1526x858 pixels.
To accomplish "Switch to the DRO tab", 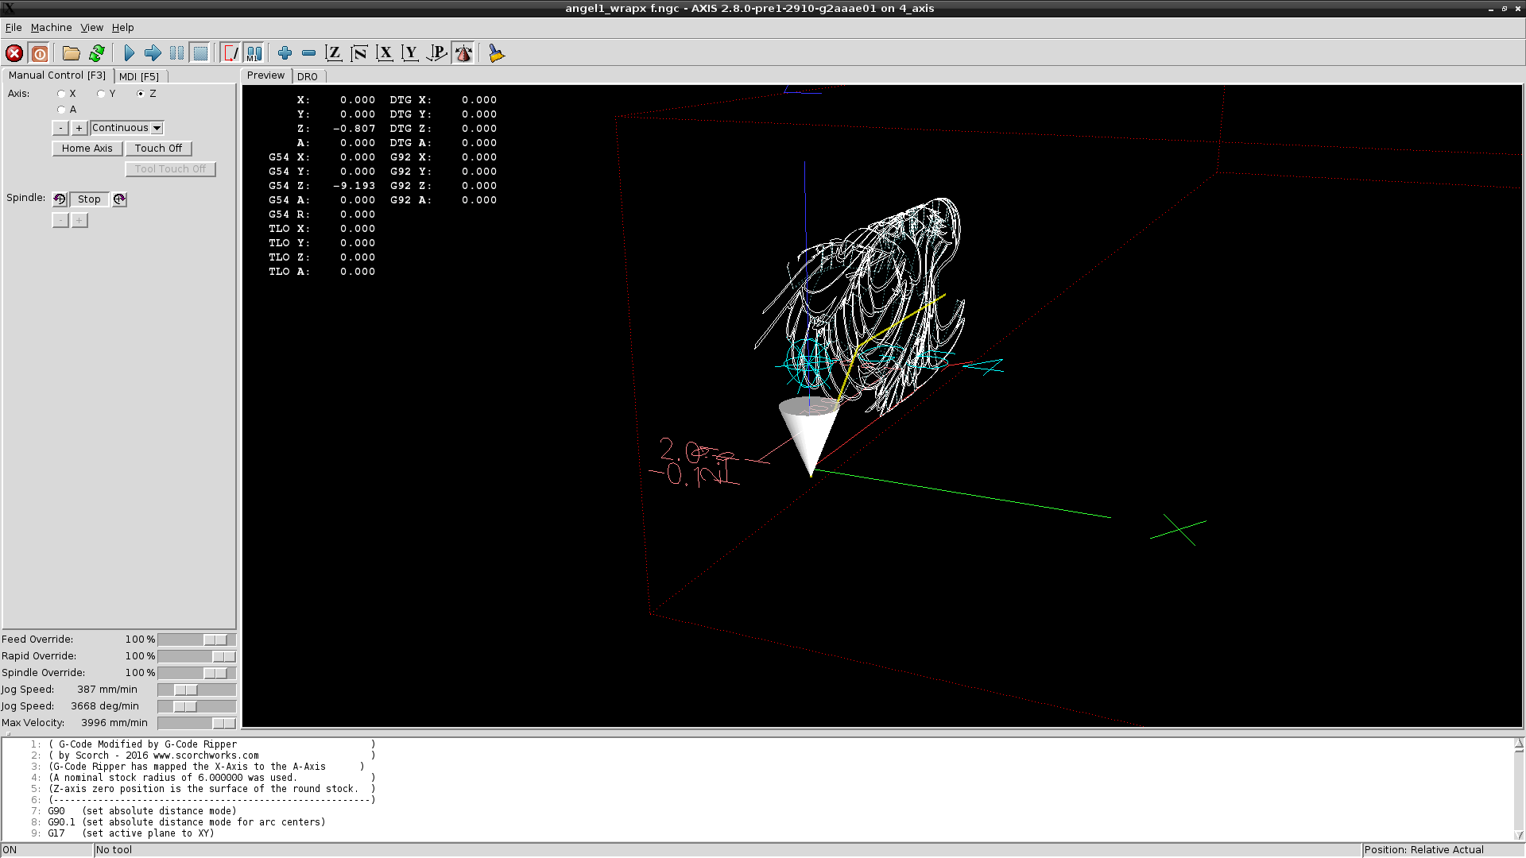I will [308, 76].
